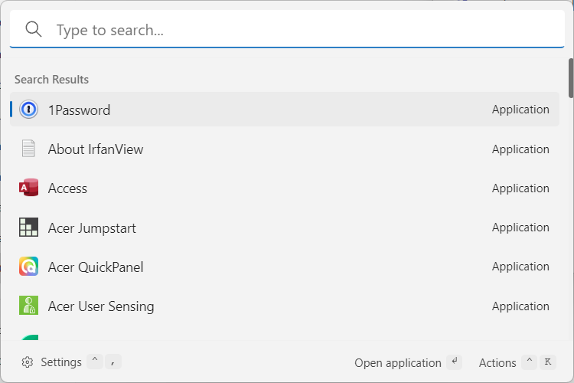Select the 1Password result name
The image size is (574, 383).
tap(79, 110)
